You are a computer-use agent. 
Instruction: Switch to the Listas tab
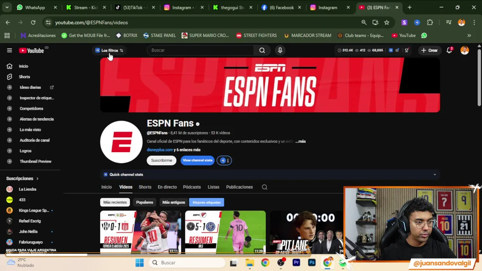coord(214,187)
